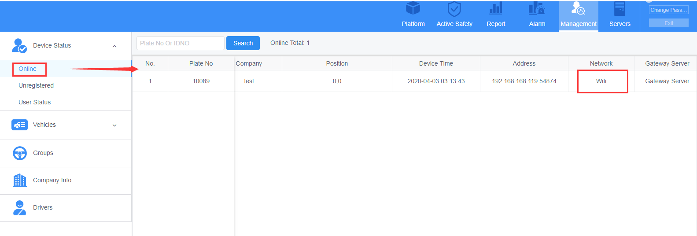This screenshot has width=697, height=236.
Task: Click the Device Status user icon
Action: coord(19,45)
